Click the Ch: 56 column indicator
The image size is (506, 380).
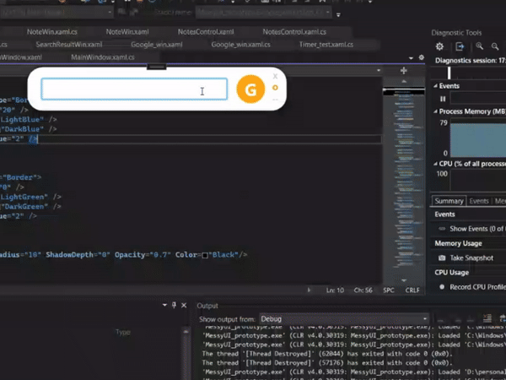(x=363, y=290)
